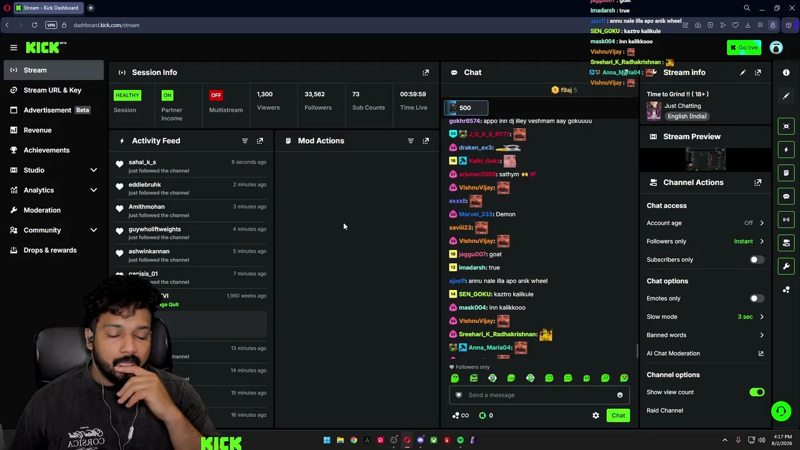
Task: Click the Send a message input field
Action: pos(539,395)
